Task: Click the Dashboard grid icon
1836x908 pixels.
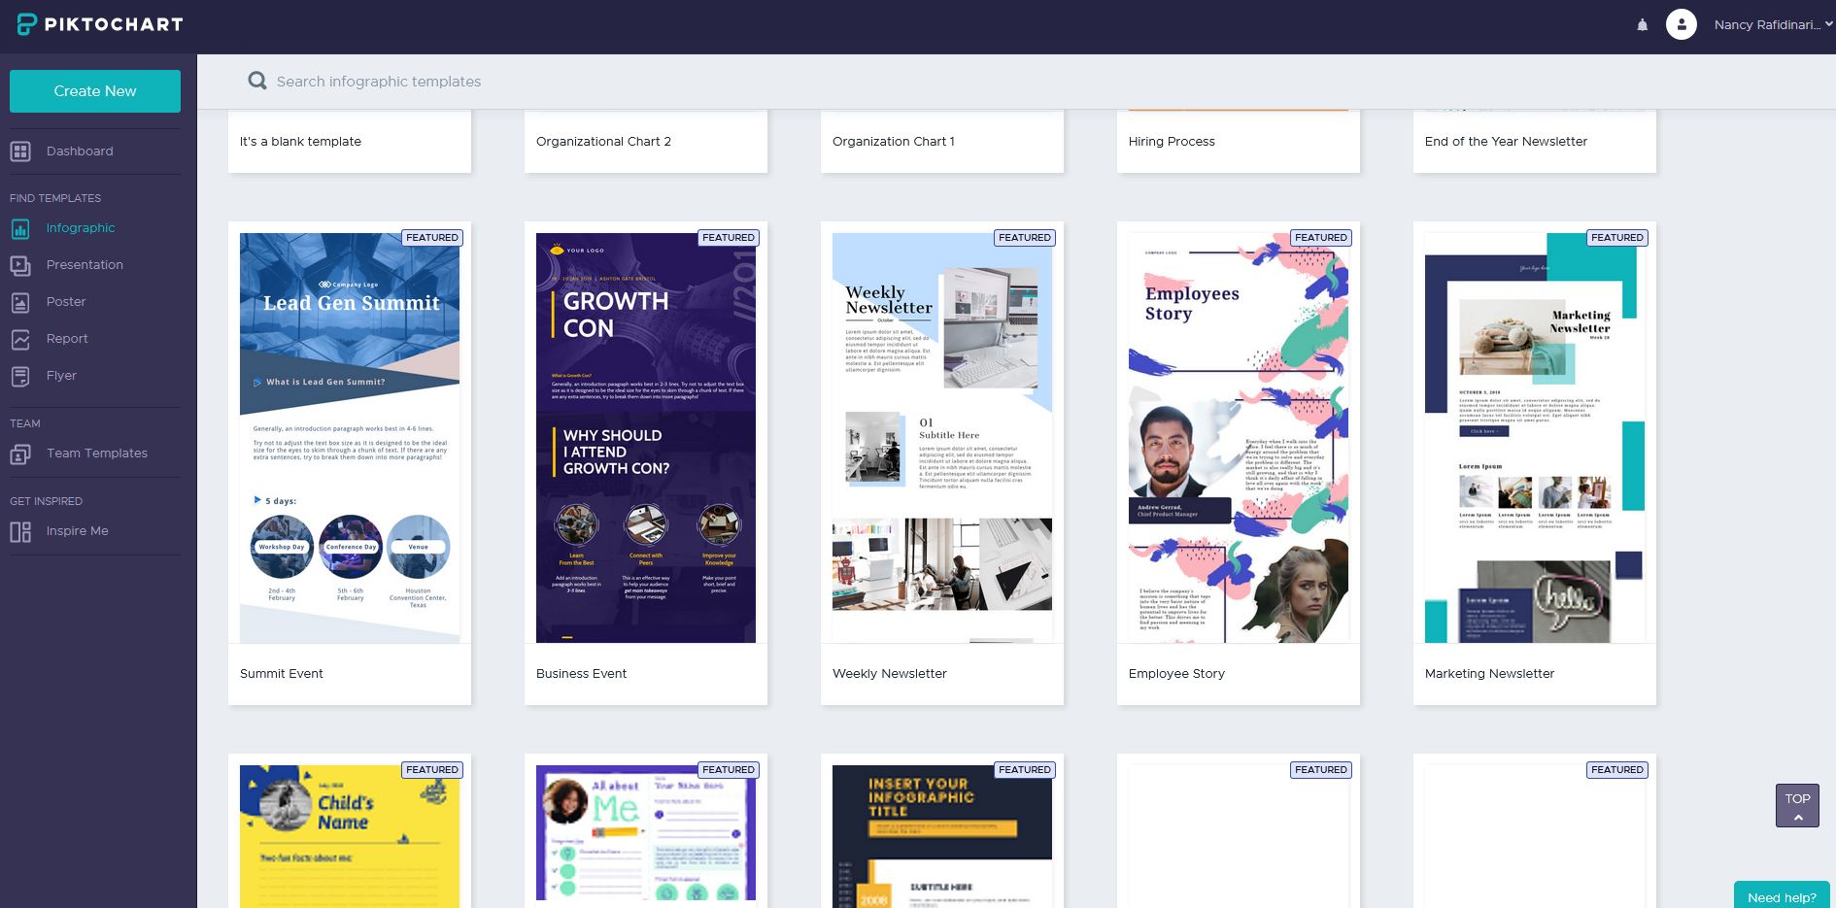Action: [20, 151]
